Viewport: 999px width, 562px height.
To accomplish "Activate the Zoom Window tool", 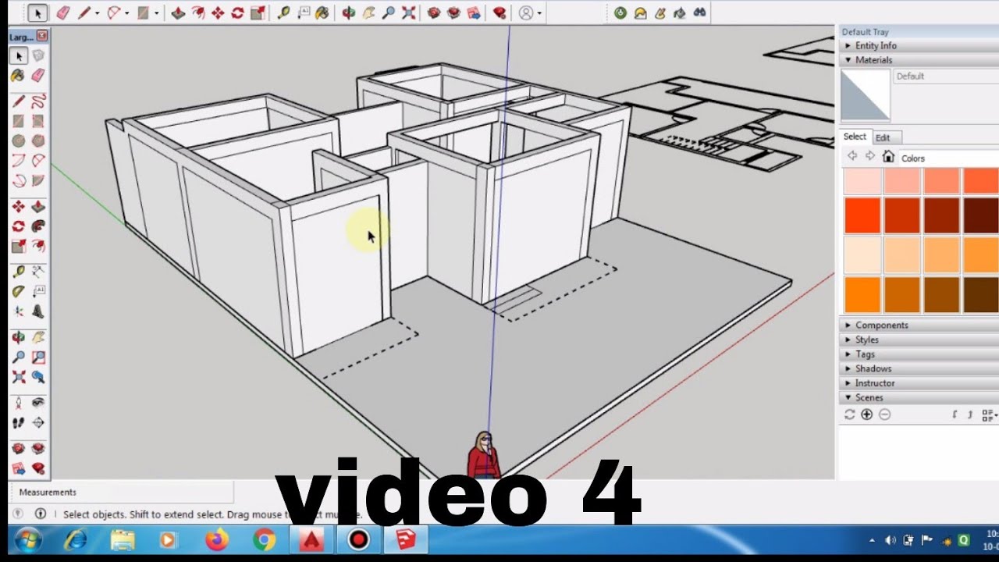I will (x=37, y=357).
